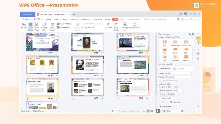The height and width of the screenshot is (124, 221).
Task: Open the Home tab
Action: pos(49,19)
